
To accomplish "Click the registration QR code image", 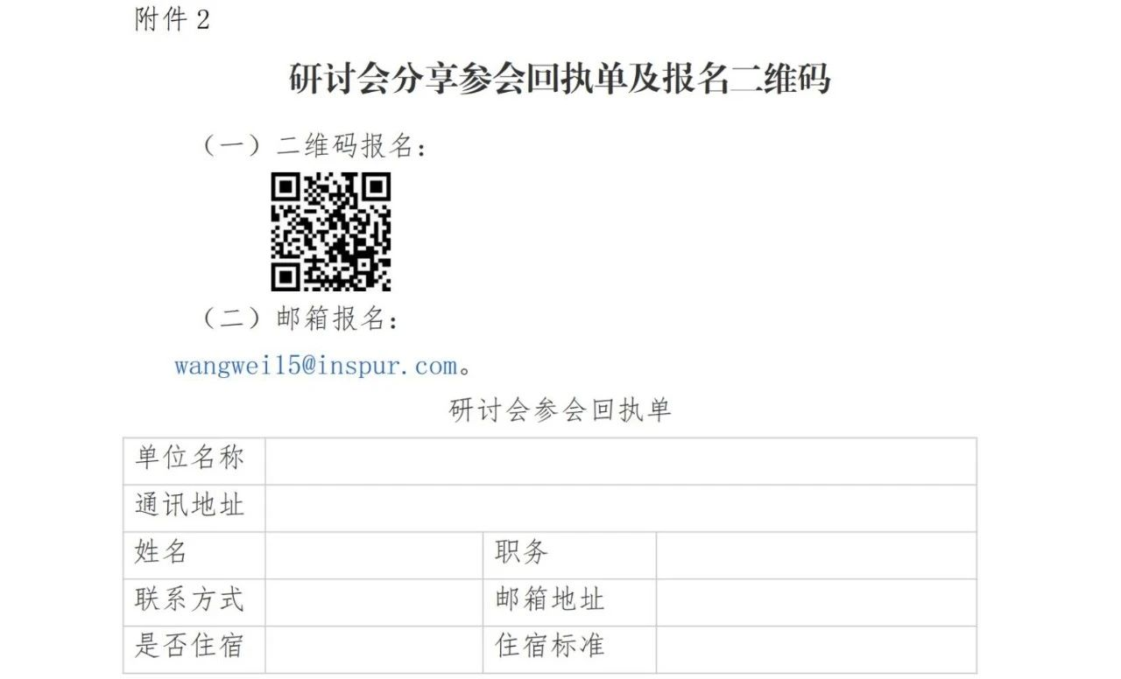I will (x=330, y=232).
